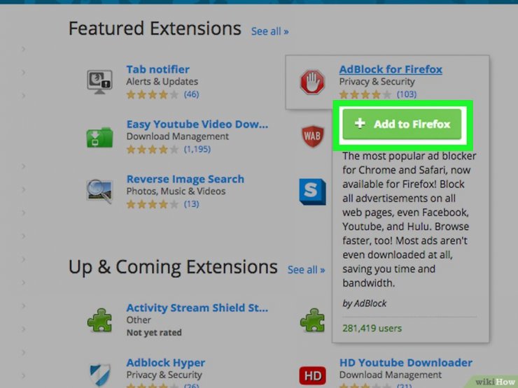Click the "Not yet rated" text

pos(154,333)
